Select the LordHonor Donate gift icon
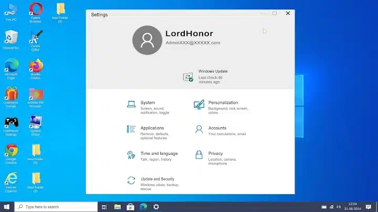378x212 pixels. point(11,97)
